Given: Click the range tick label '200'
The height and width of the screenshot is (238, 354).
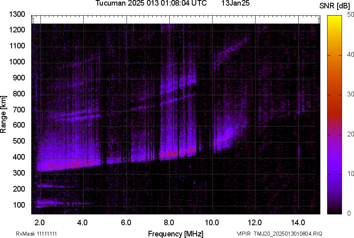Looking at the screenshot, I should coord(19,189).
